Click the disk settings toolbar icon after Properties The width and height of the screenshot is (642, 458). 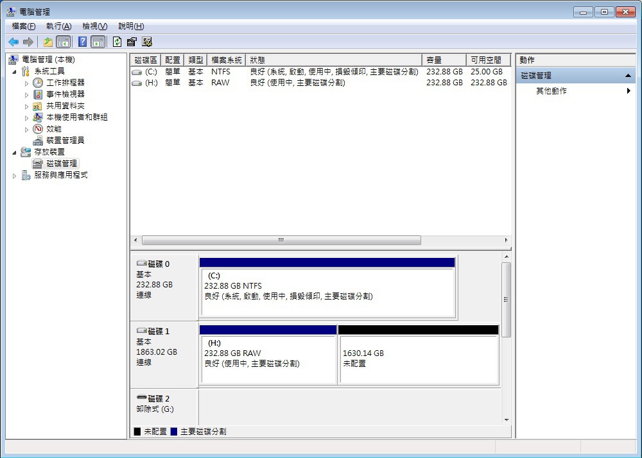point(147,42)
